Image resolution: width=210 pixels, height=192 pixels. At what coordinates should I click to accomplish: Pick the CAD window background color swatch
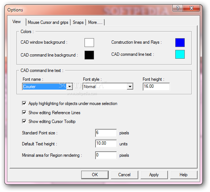89,43
